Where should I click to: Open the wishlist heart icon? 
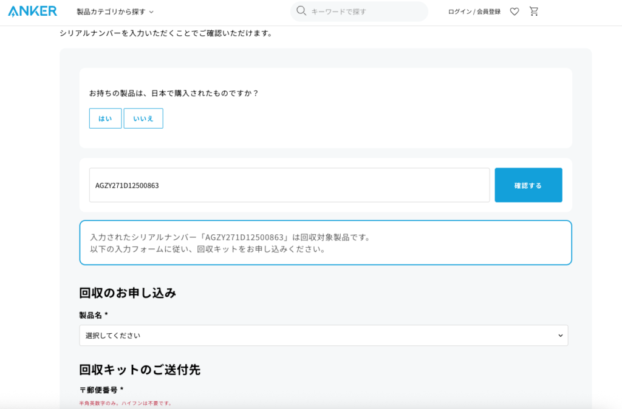514,12
